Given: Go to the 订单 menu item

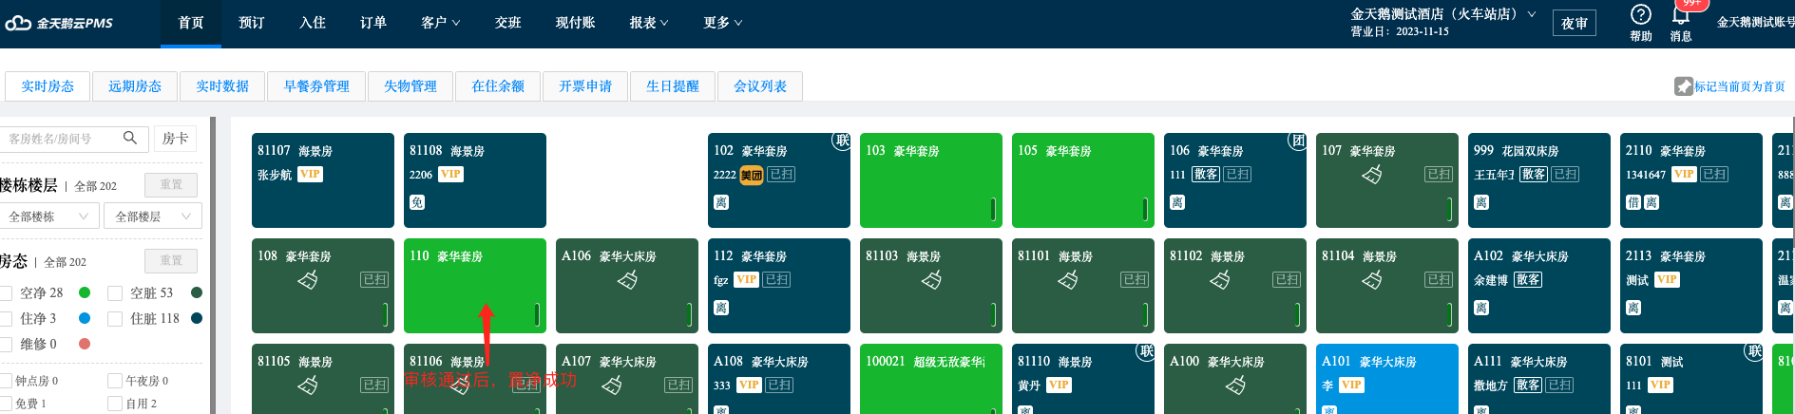Looking at the screenshot, I should pos(373,23).
